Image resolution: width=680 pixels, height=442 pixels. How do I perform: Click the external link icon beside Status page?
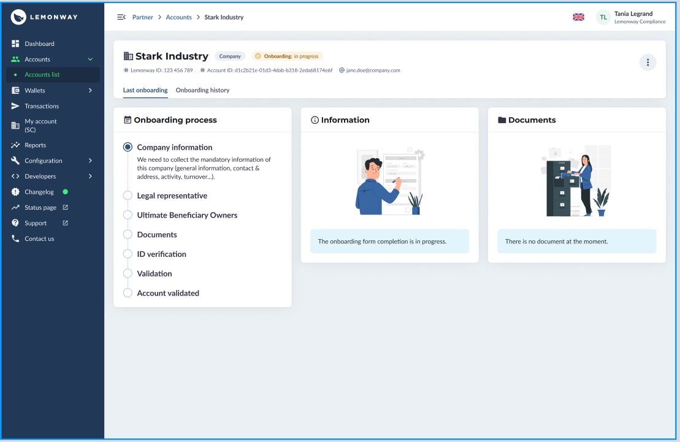click(x=66, y=207)
